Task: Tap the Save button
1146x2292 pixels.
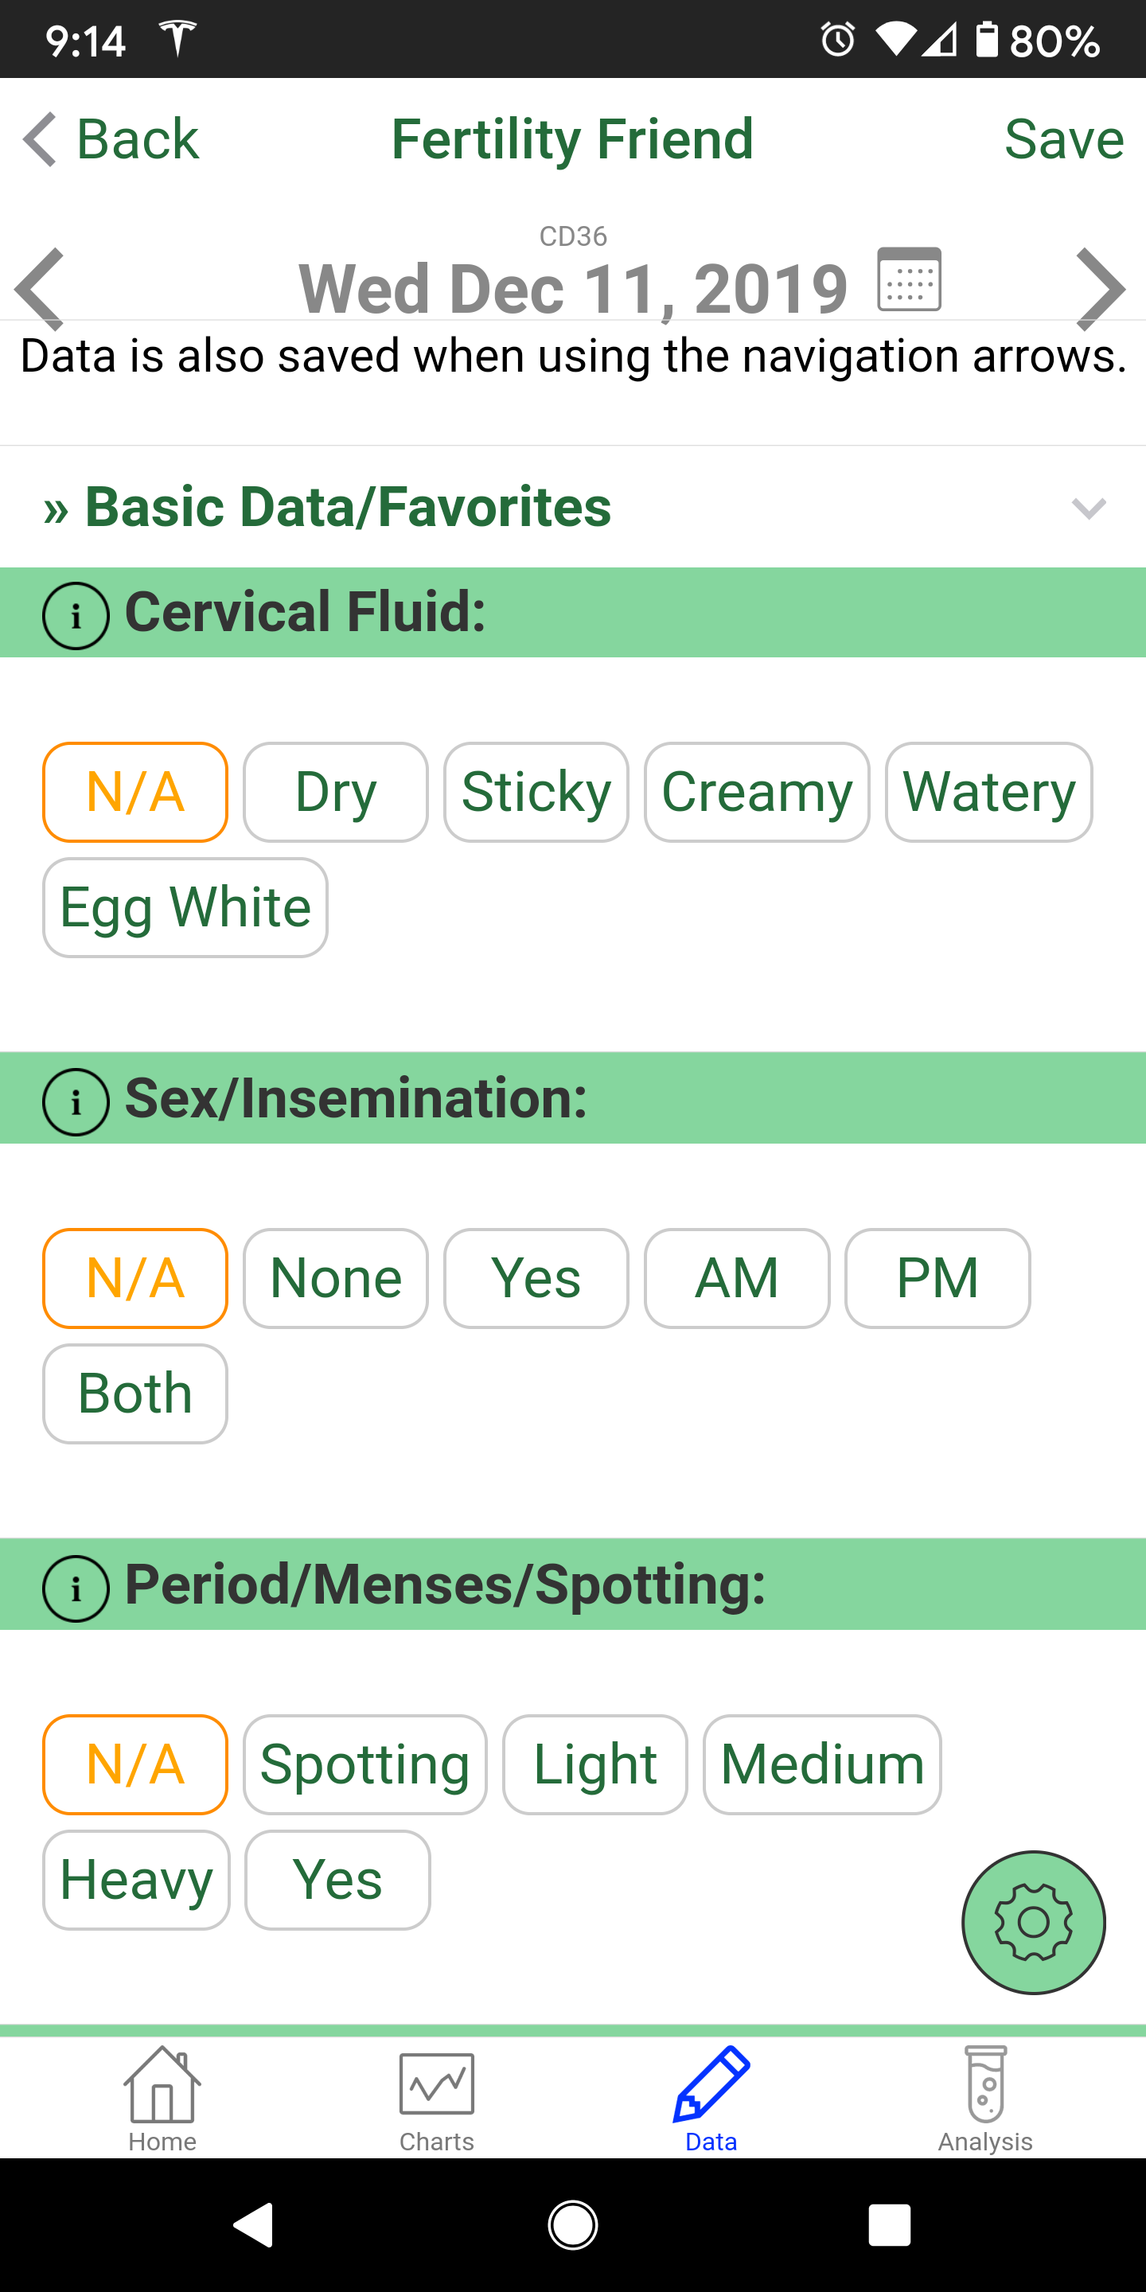Action: point(1063,140)
